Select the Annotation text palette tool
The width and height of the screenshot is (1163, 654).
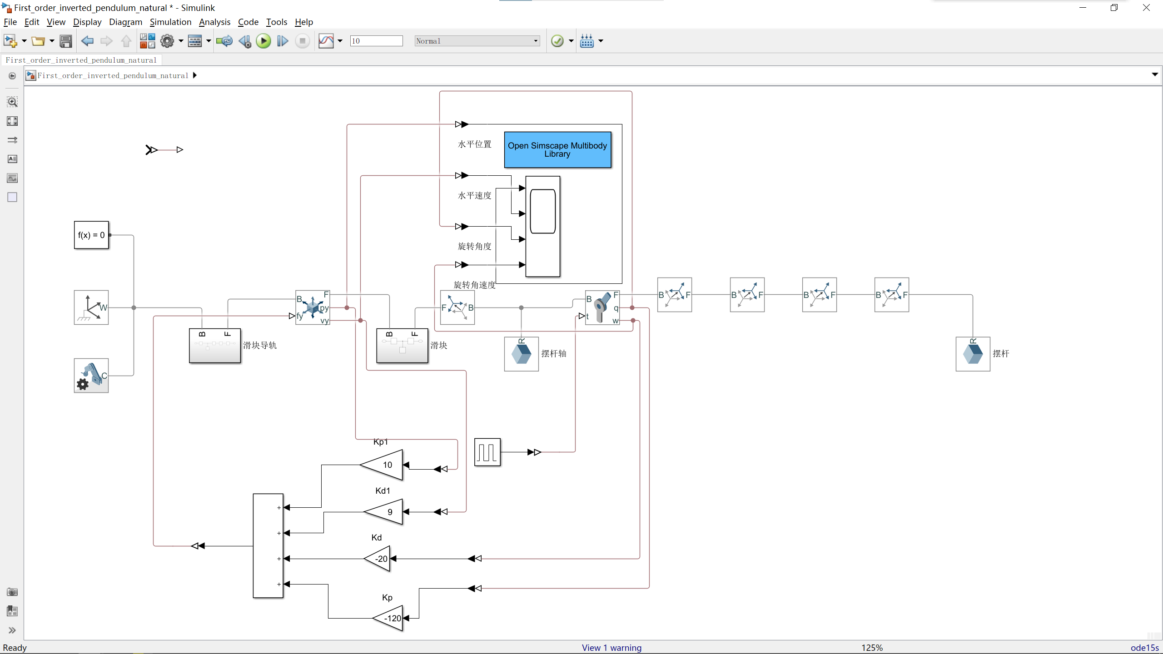pos(12,159)
